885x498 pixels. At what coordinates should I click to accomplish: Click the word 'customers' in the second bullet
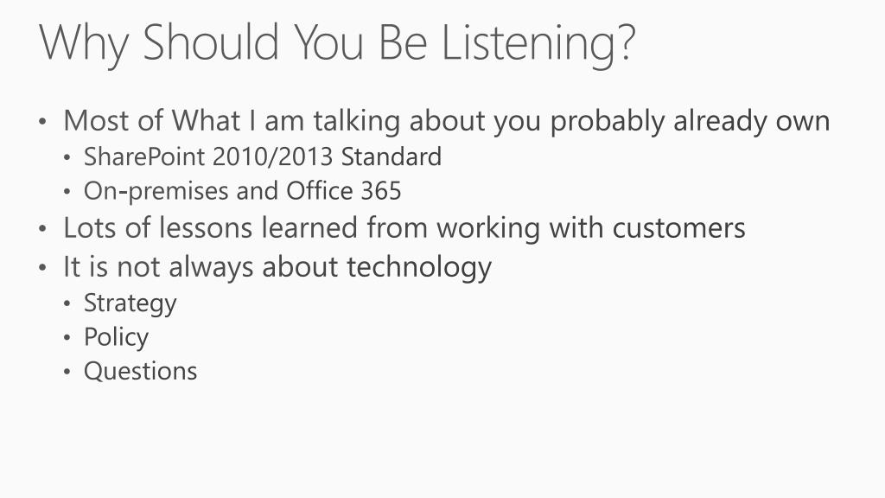(679, 228)
